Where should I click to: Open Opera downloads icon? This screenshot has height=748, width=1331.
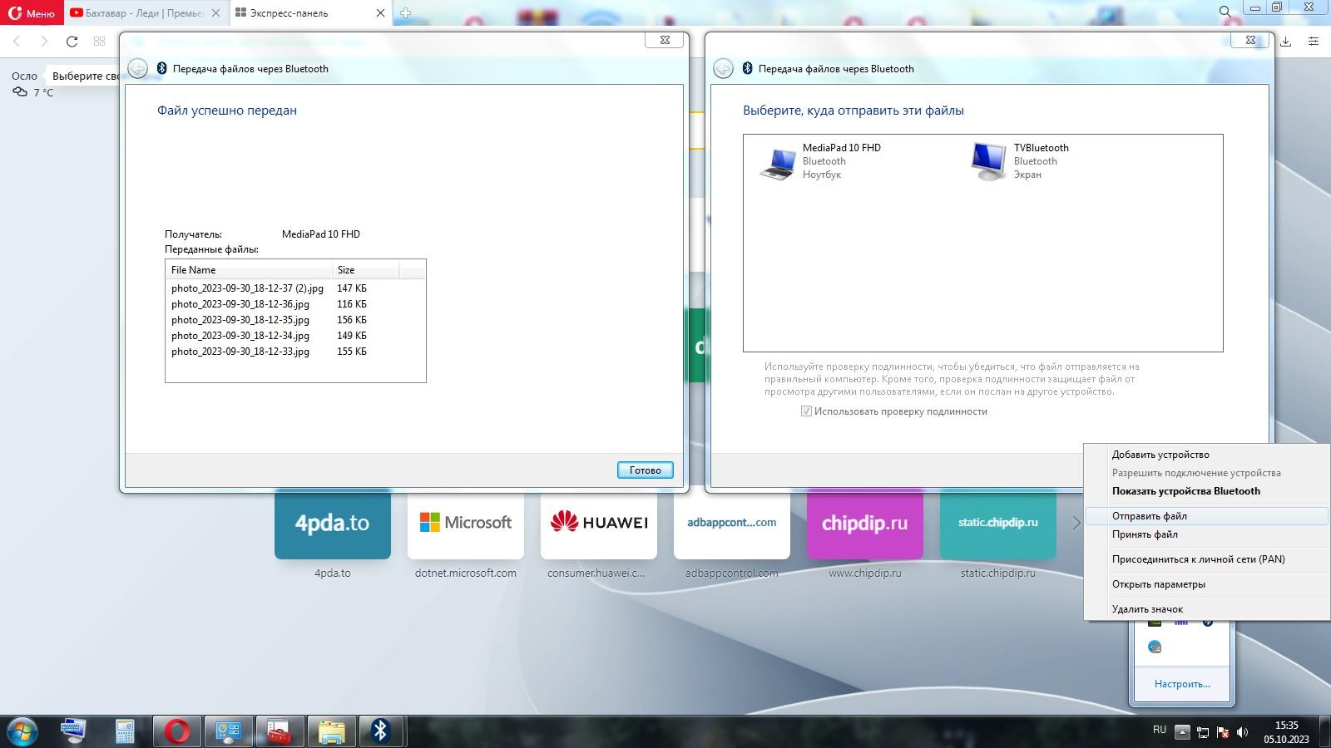point(1285,41)
